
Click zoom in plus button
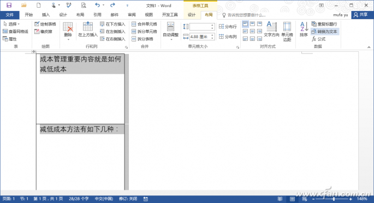[351, 199]
